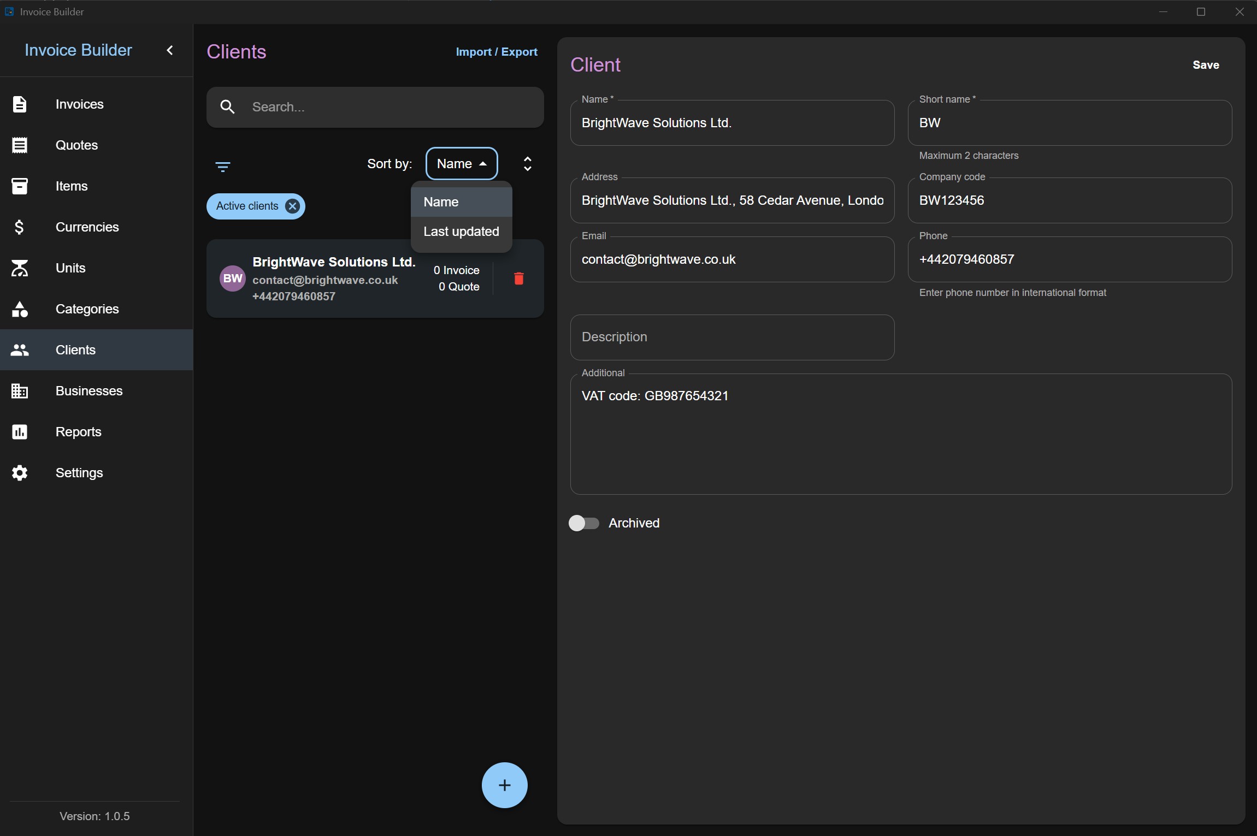The image size is (1257, 836).
Task: Open the Reports chart icon
Action: pos(20,432)
